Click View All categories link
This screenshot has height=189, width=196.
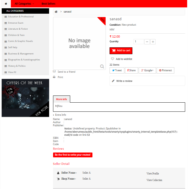coord(12,72)
